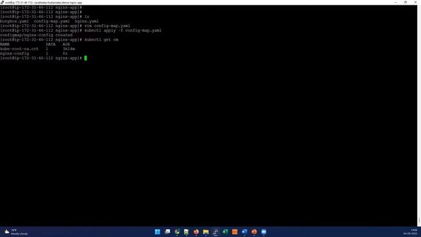
Task: Click the 'kubectl apply -f config-map.yaml' command
Action: (123, 30)
